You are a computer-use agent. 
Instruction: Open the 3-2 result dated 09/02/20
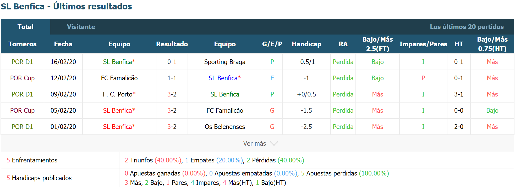(172, 94)
